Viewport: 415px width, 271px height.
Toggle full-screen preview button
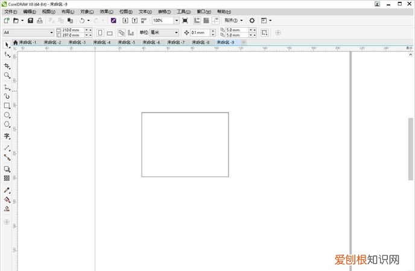coord(185,20)
